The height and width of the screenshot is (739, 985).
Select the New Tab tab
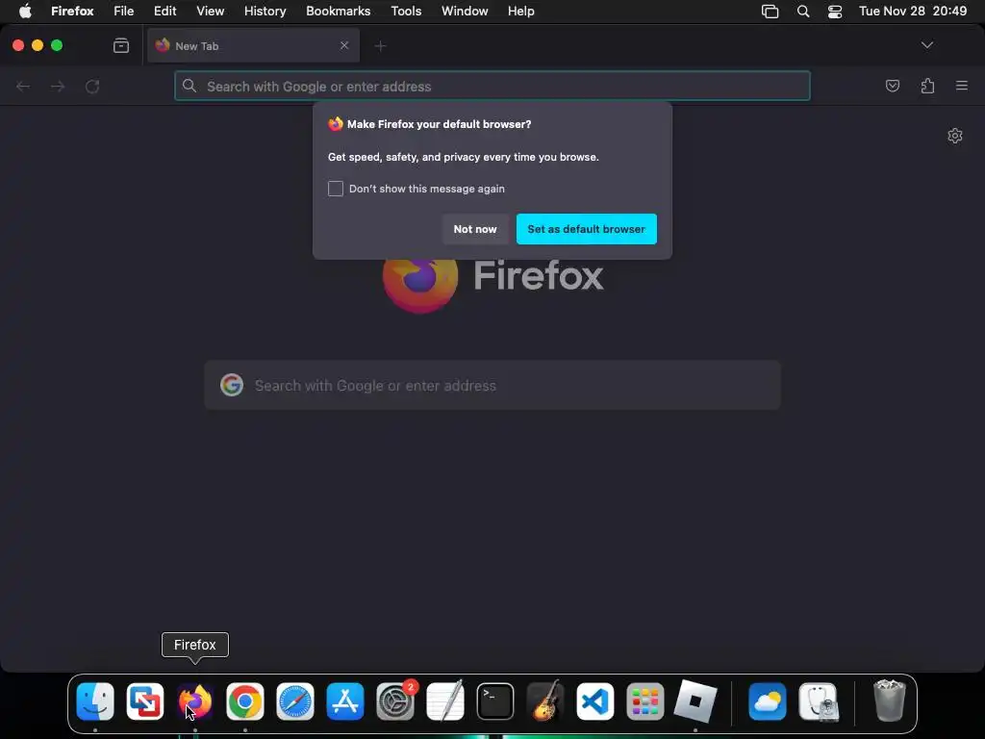[253, 45]
